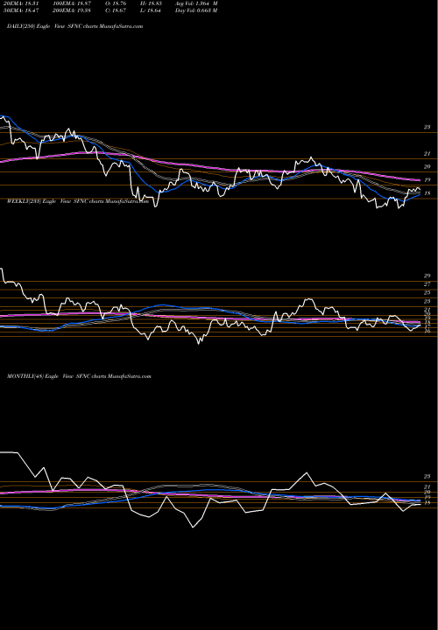The height and width of the screenshot is (630, 438).
Task: Click the Day Vol figure
Action: 196,10
